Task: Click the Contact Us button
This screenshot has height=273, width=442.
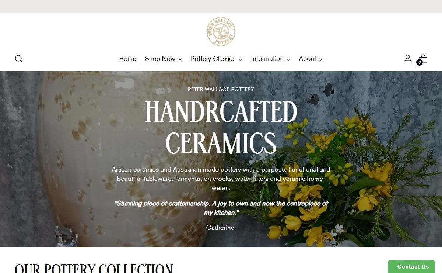Action: pyautogui.click(x=411, y=266)
